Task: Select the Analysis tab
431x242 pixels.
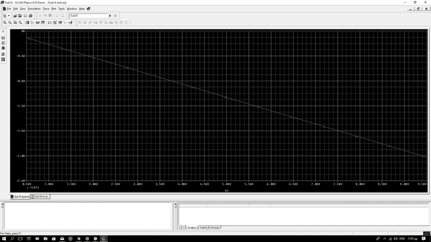Action: pyautogui.click(x=192, y=227)
